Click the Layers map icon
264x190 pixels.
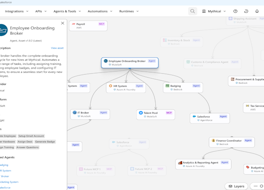coord(231,186)
